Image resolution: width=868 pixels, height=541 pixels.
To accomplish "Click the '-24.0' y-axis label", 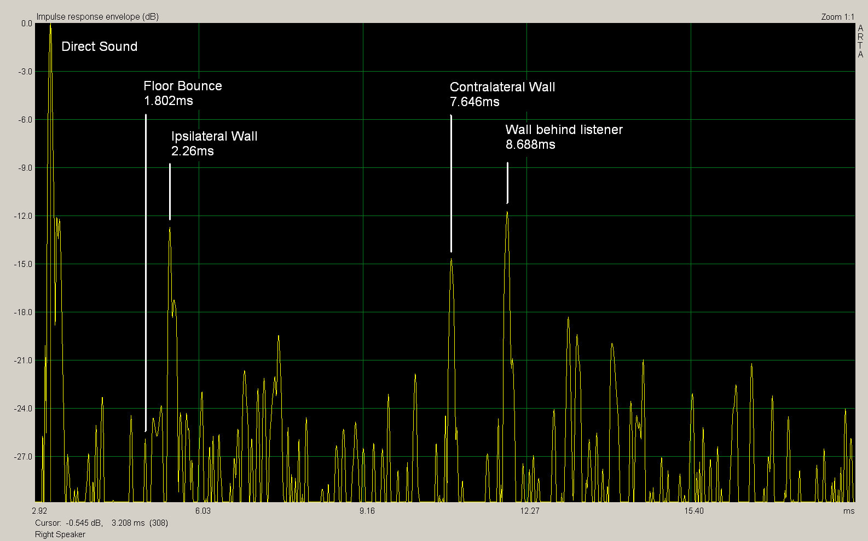I will pos(24,409).
